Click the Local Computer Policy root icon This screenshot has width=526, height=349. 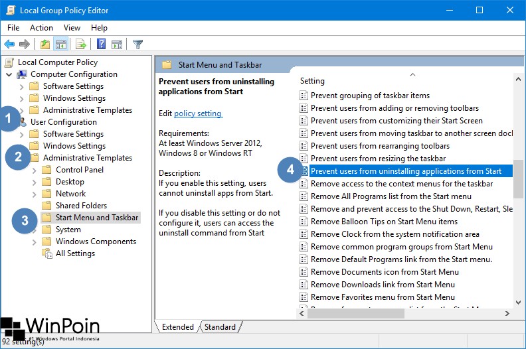(9, 62)
